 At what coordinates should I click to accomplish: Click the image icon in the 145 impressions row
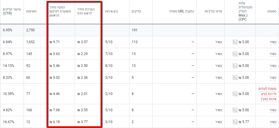235,54
